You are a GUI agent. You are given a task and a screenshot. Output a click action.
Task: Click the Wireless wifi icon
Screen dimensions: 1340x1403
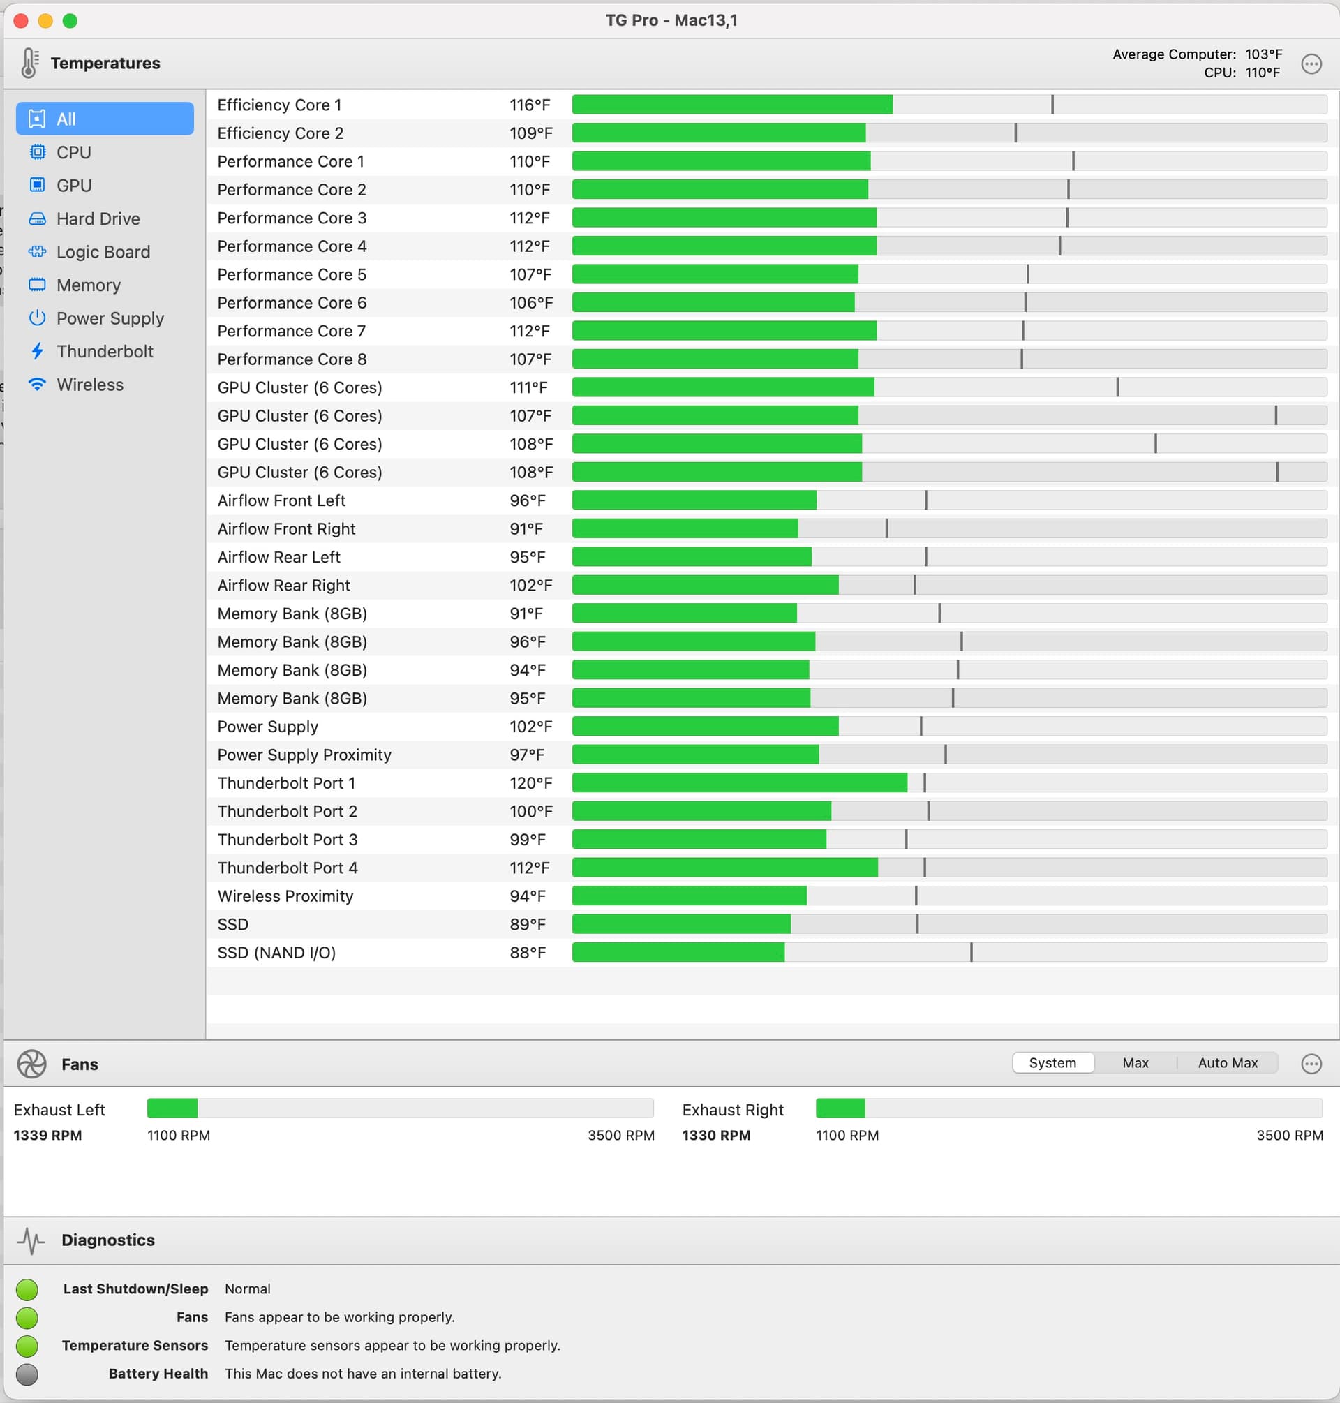click(x=37, y=385)
